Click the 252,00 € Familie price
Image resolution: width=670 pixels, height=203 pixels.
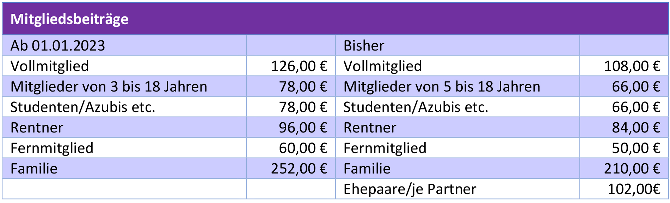[x=299, y=169]
